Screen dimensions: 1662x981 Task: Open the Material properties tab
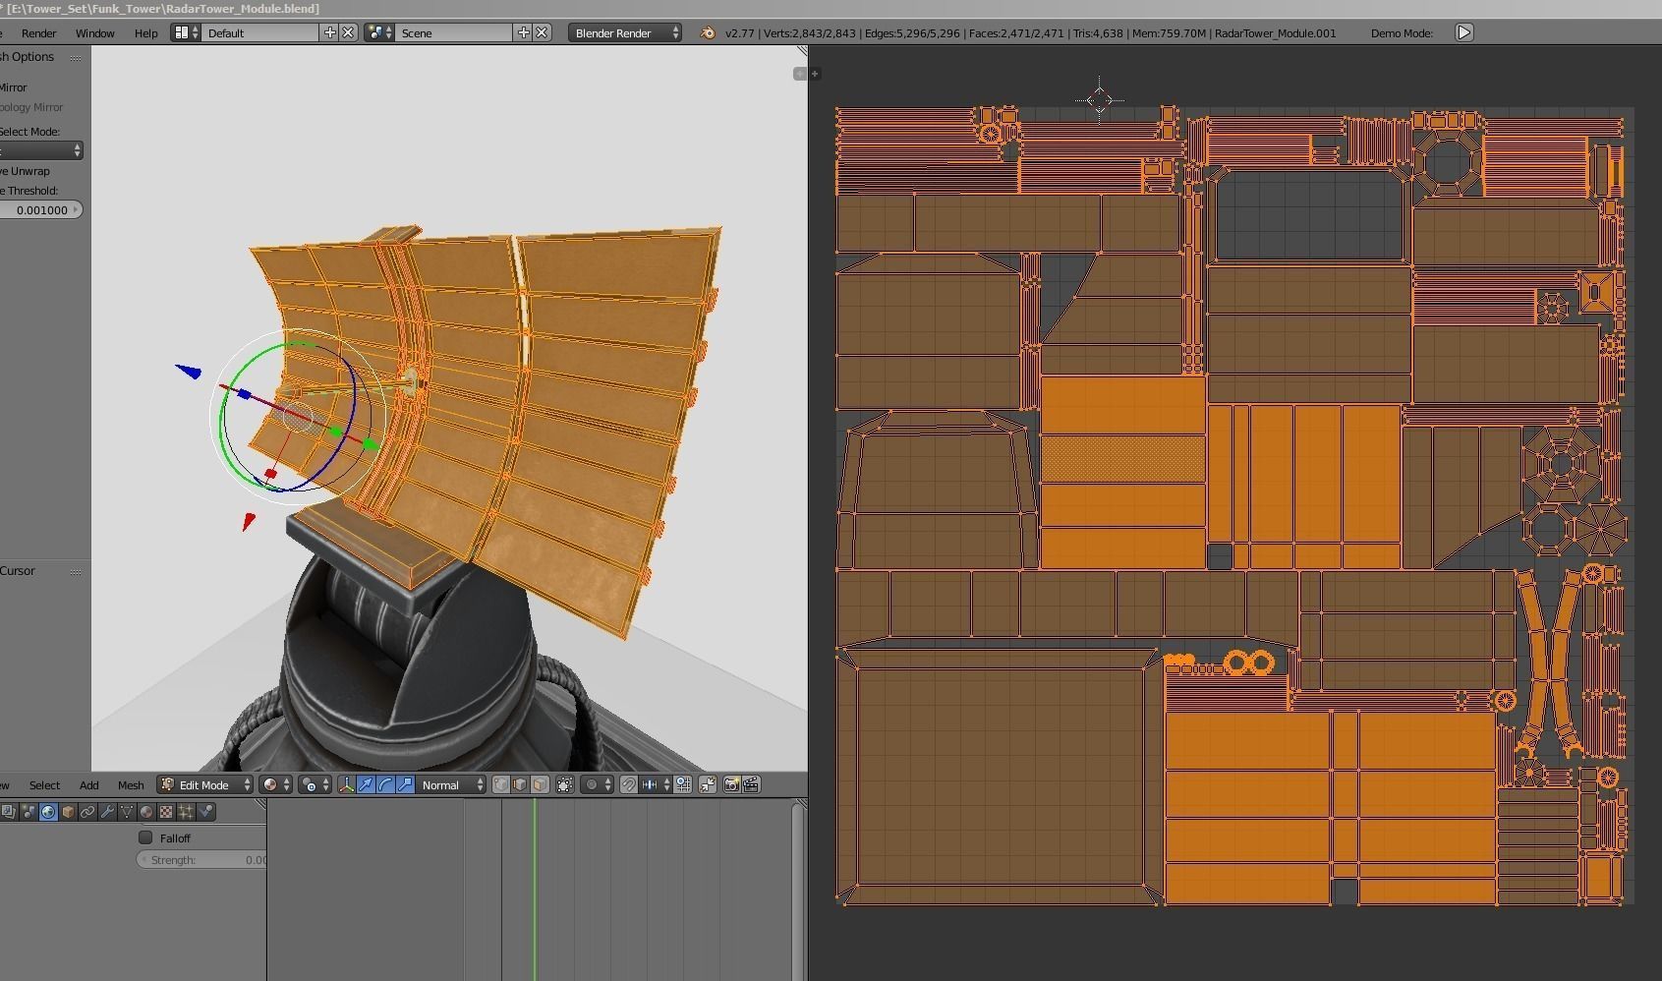(146, 812)
